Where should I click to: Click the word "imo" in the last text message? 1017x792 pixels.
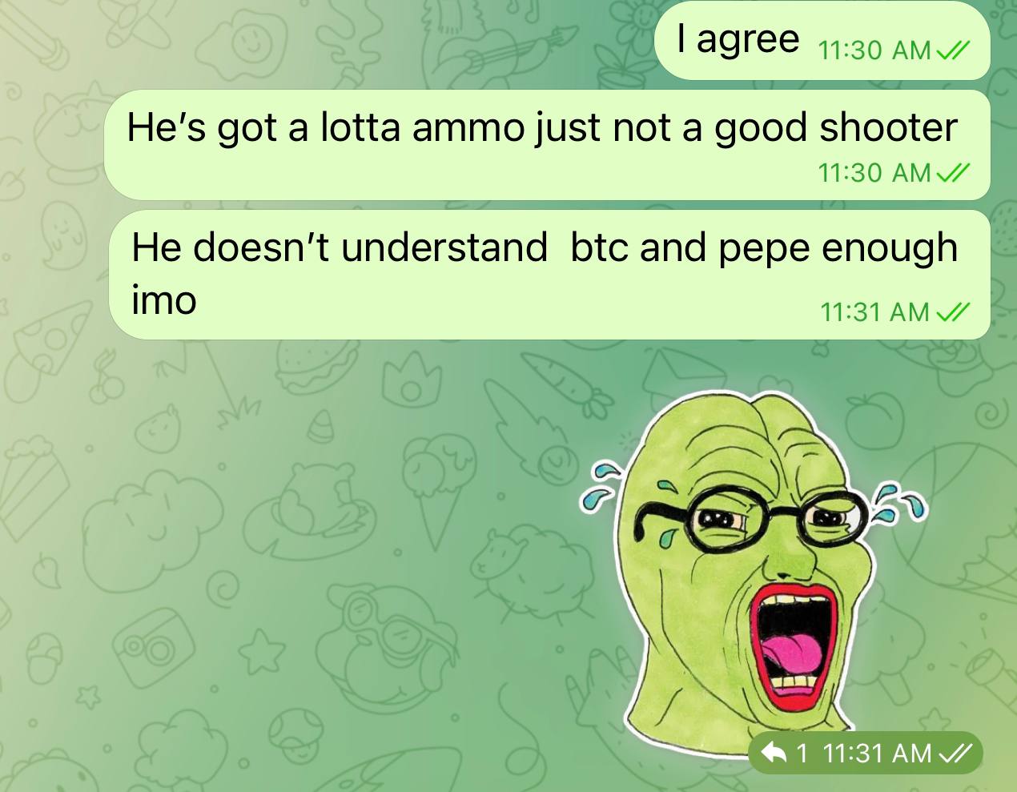[164, 300]
